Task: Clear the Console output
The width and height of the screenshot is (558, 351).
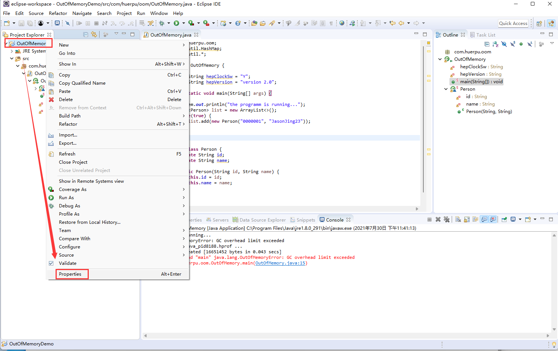Action: [458, 220]
